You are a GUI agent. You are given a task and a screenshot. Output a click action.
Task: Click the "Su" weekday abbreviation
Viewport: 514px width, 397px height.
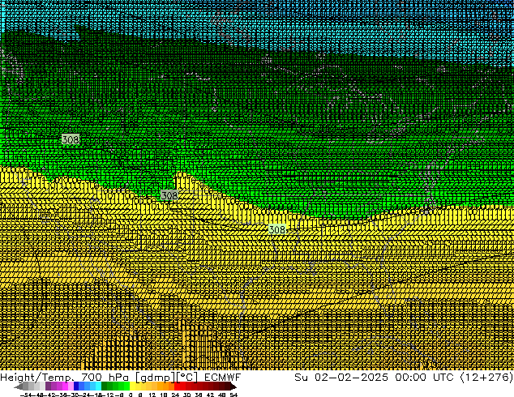301,378
